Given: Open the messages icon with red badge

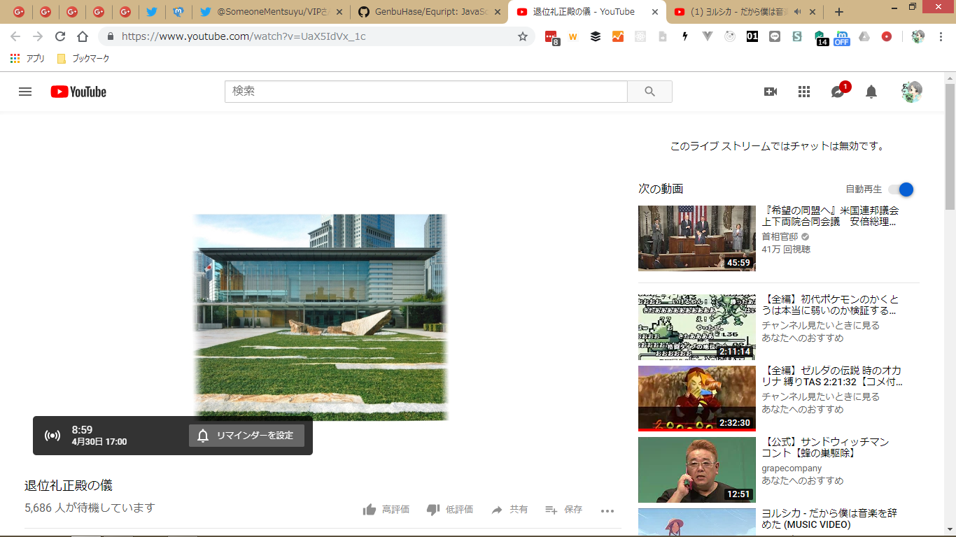Looking at the screenshot, I should coord(838,92).
